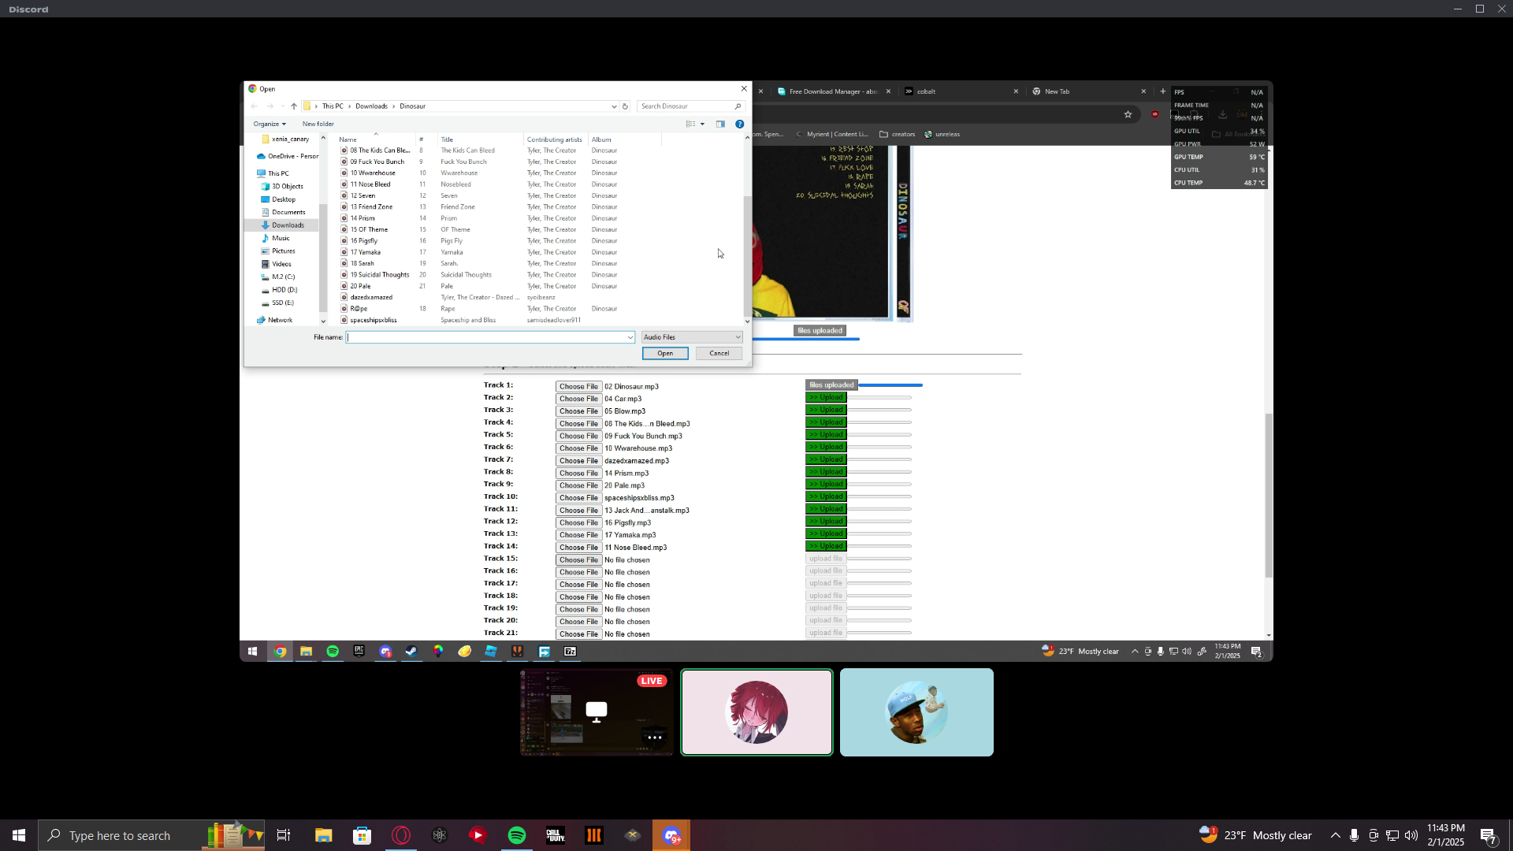Viewport: 1513px width, 851px height.
Task: Open File Explorer from the bottom taskbar
Action: pyautogui.click(x=323, y=835)
